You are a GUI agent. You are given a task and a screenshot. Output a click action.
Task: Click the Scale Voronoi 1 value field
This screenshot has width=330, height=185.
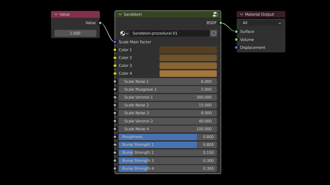click(x=167, y=97)
